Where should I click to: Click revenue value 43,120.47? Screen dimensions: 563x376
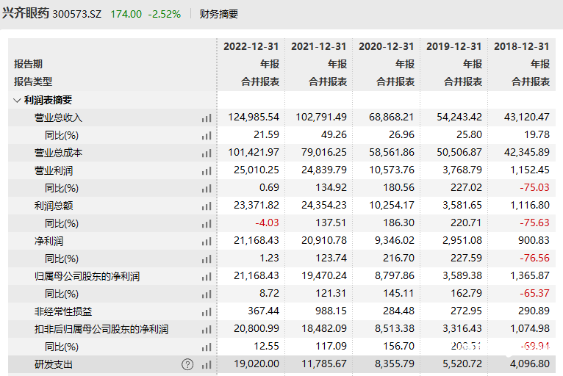point(527,117)
